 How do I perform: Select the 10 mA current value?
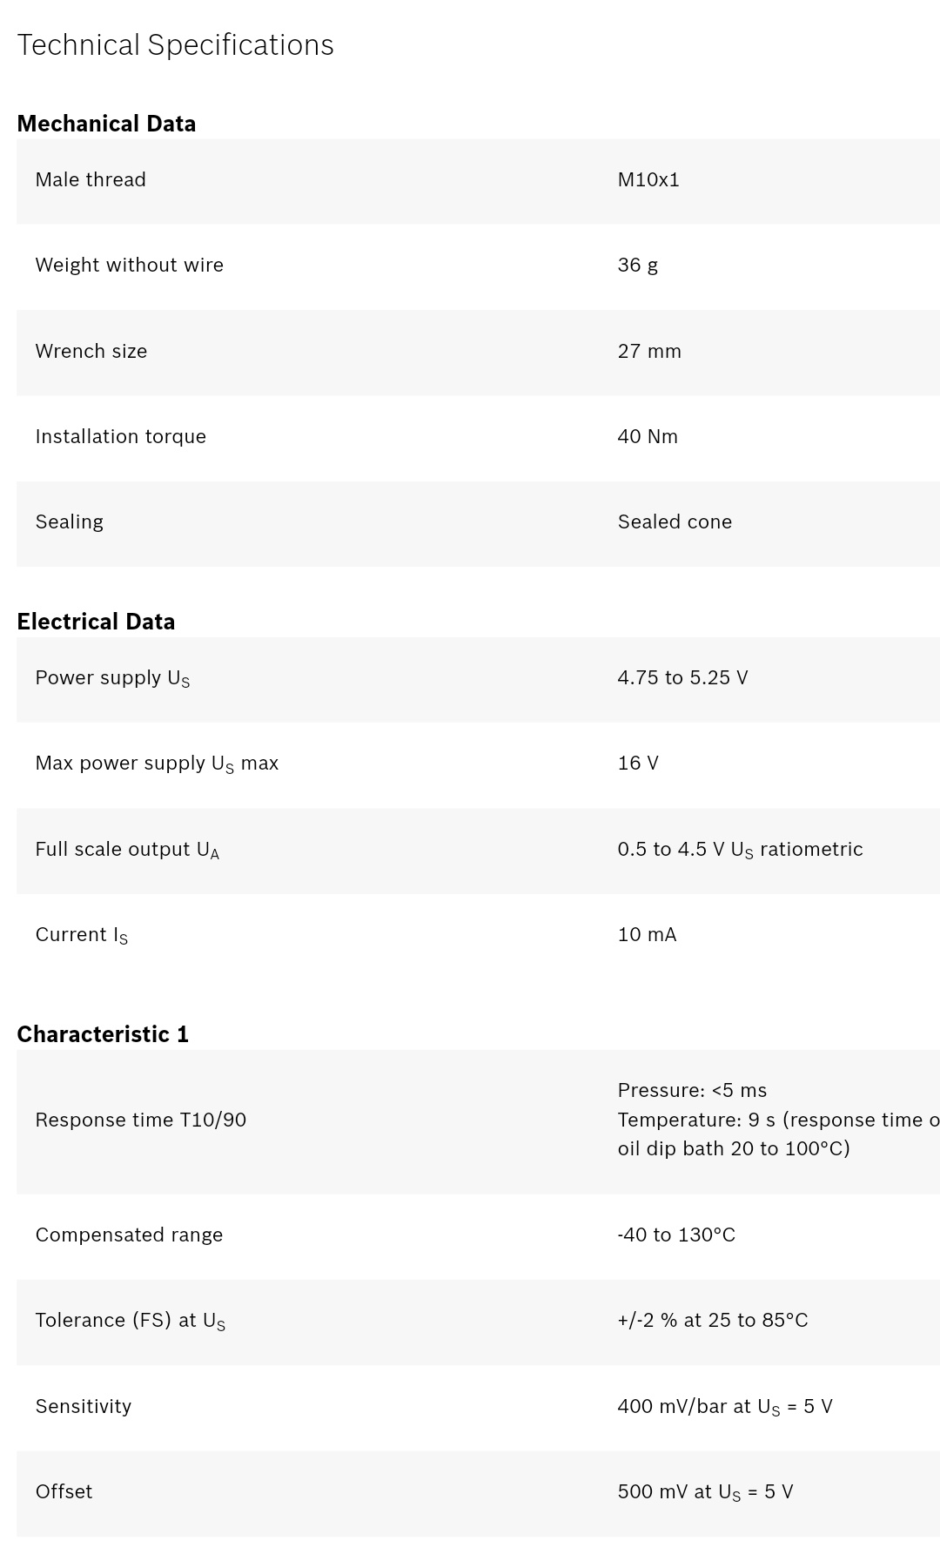tap(647, 934)
